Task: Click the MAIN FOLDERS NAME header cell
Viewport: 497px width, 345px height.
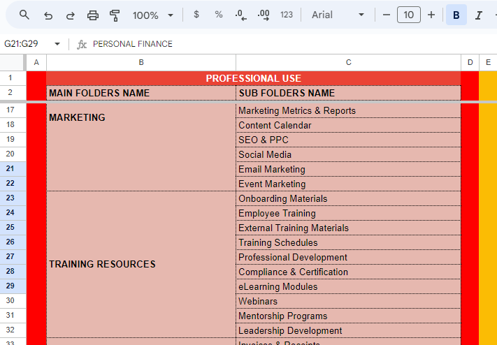Action: [x=141, y=93]
